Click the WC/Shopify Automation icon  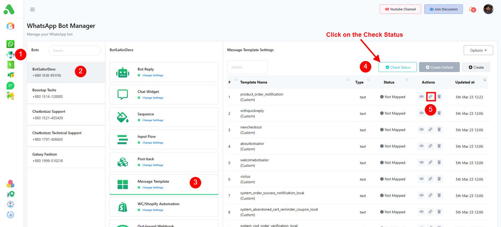[123, 207]
